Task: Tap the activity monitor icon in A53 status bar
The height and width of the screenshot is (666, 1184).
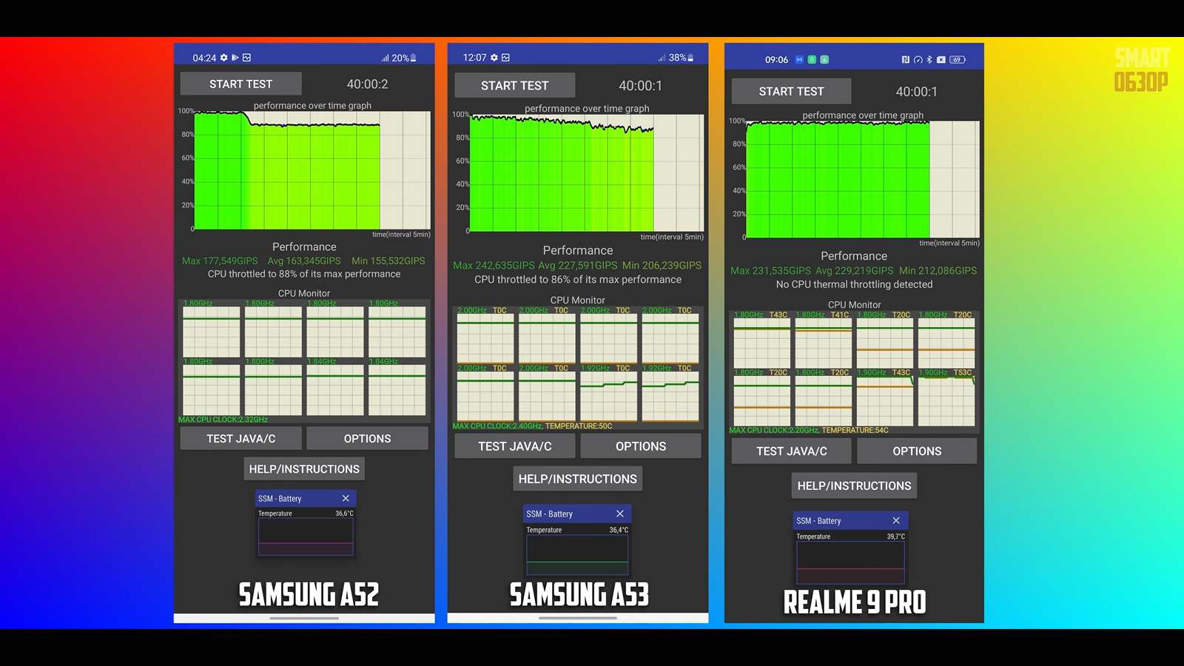Action: click(x=505, y=58)
